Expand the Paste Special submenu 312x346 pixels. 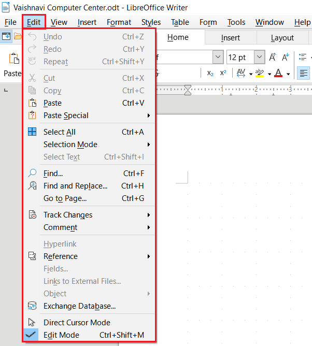[89, 116]
